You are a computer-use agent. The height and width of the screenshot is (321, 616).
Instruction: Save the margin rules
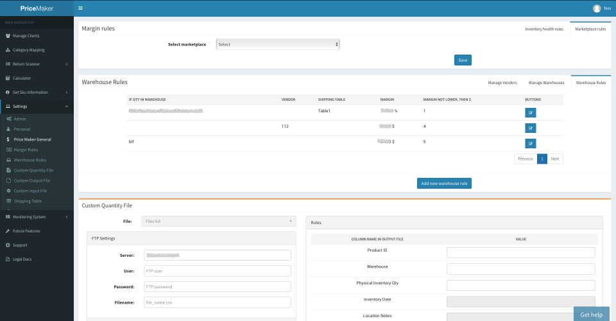463,60
